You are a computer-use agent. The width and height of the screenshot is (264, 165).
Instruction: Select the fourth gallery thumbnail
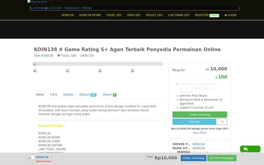coord(133,70)
